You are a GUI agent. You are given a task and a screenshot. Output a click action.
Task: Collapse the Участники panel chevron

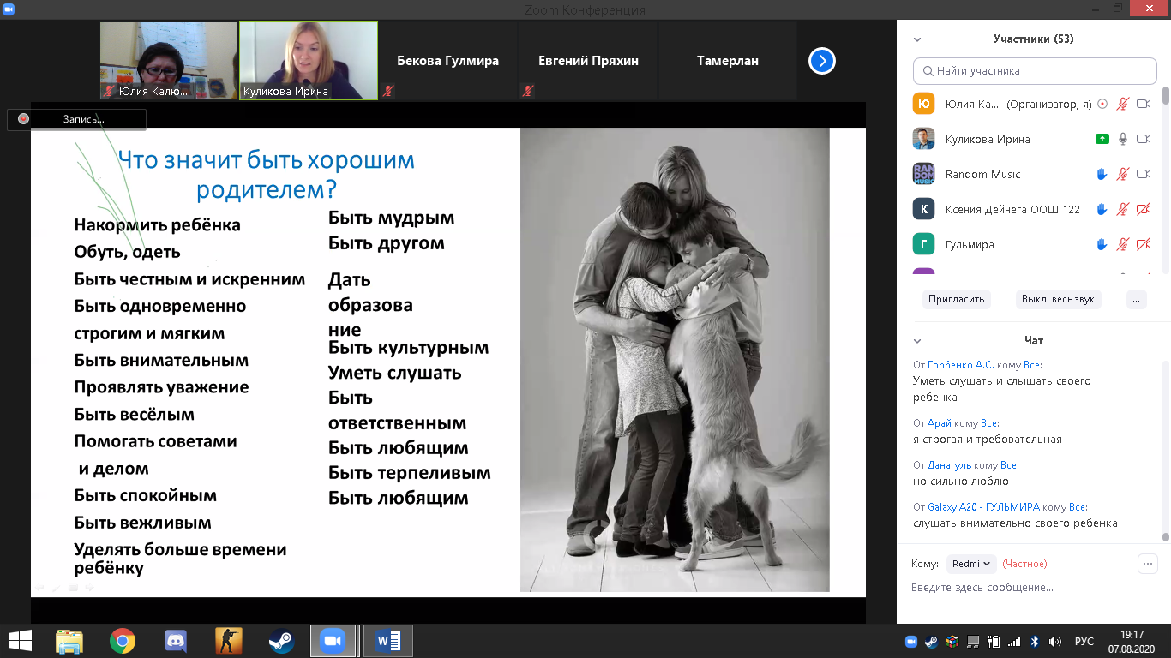(917, 39)
